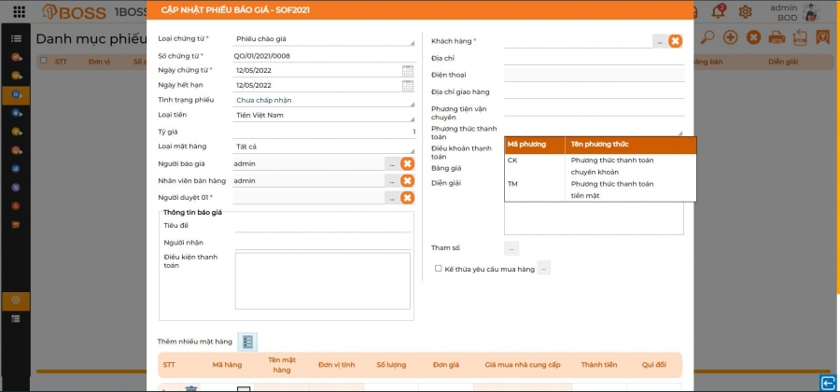This screenshot has width=840, height=392.
Task: Click the Giá mua nhà cung cấp column header
Action: click(x=523, y=365)
